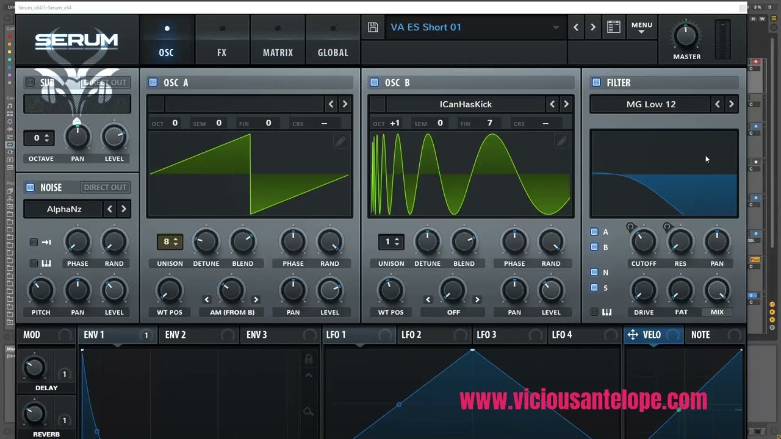Click previous noise sample arrow beside AlphaNz
781x439 pixels.
[110, 209]
